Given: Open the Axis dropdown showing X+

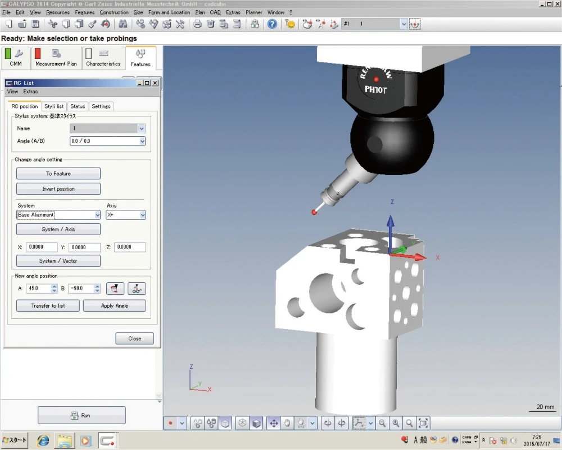Looking at the screenshot, I should click(x=142, y=215).
